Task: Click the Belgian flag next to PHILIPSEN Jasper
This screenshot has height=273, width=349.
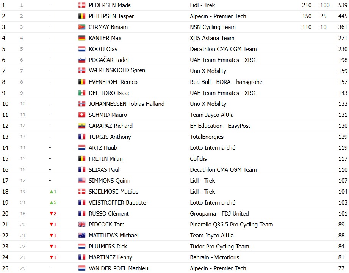Action: tap(82, 16)
